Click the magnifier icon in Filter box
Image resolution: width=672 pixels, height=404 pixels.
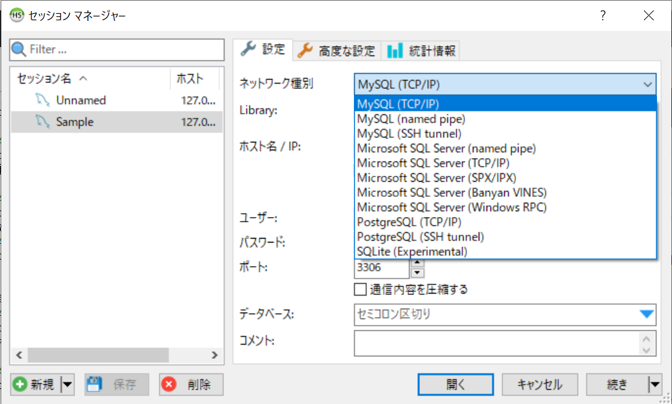click(19, 49)
